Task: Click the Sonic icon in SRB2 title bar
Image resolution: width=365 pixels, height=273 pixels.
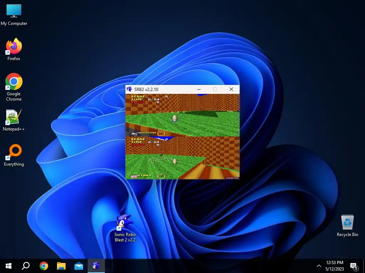Action: point(129,89)
